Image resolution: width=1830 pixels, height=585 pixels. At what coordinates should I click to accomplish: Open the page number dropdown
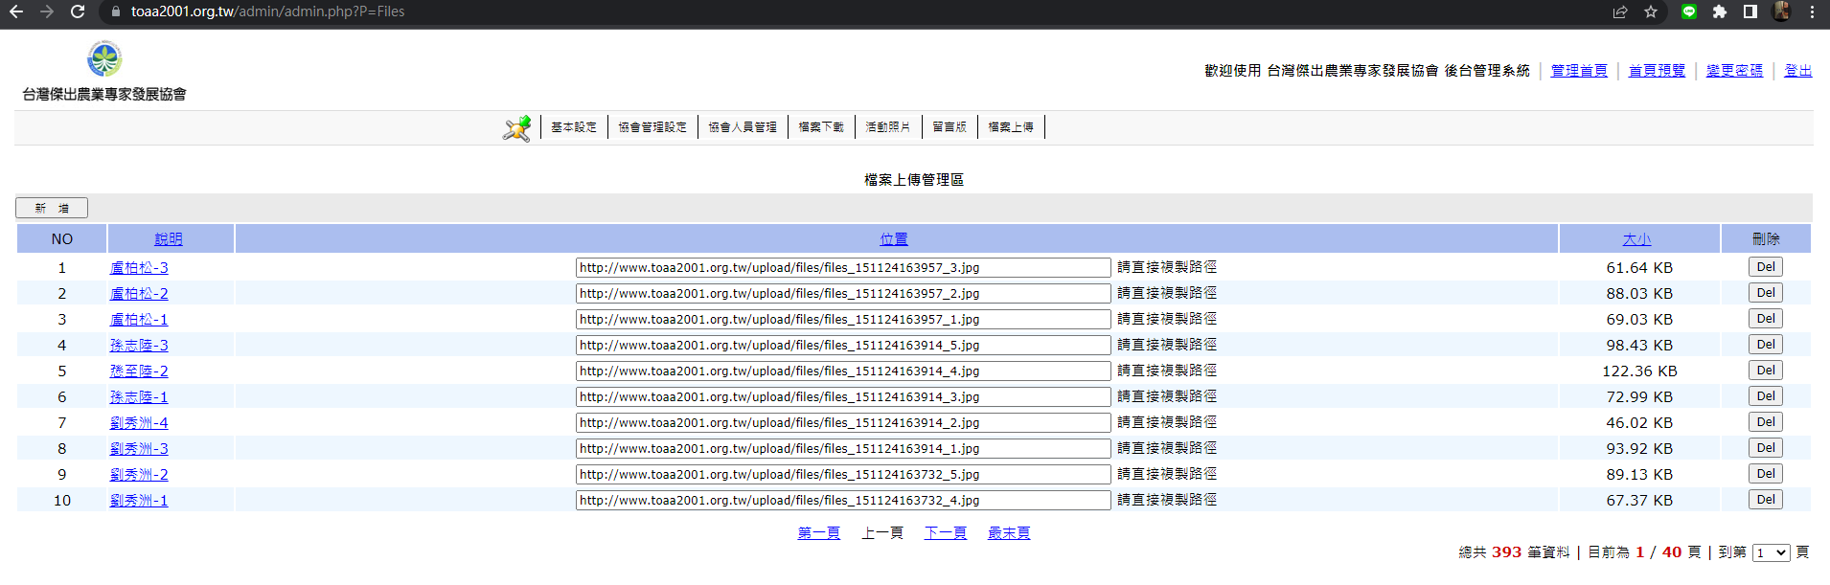coord(1772,553)
